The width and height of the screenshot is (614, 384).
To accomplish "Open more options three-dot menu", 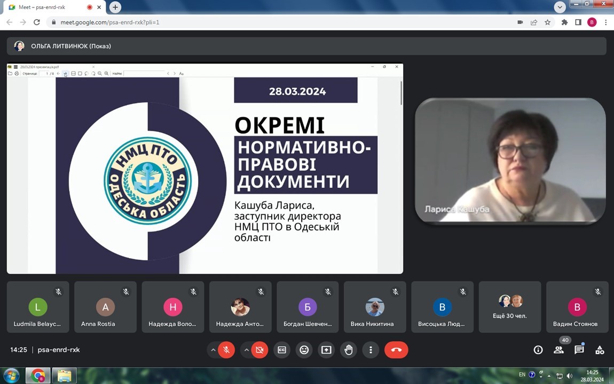I will (371, 350).
